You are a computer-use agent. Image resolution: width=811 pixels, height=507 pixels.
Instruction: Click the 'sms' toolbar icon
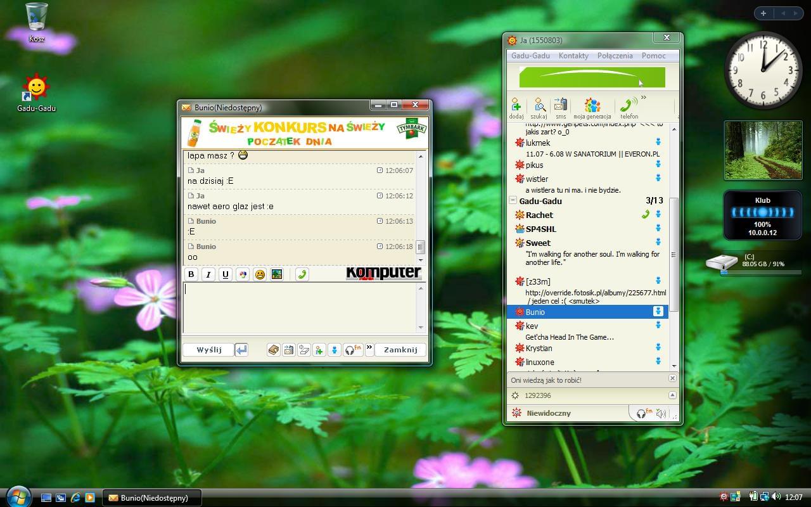[561, 107]
